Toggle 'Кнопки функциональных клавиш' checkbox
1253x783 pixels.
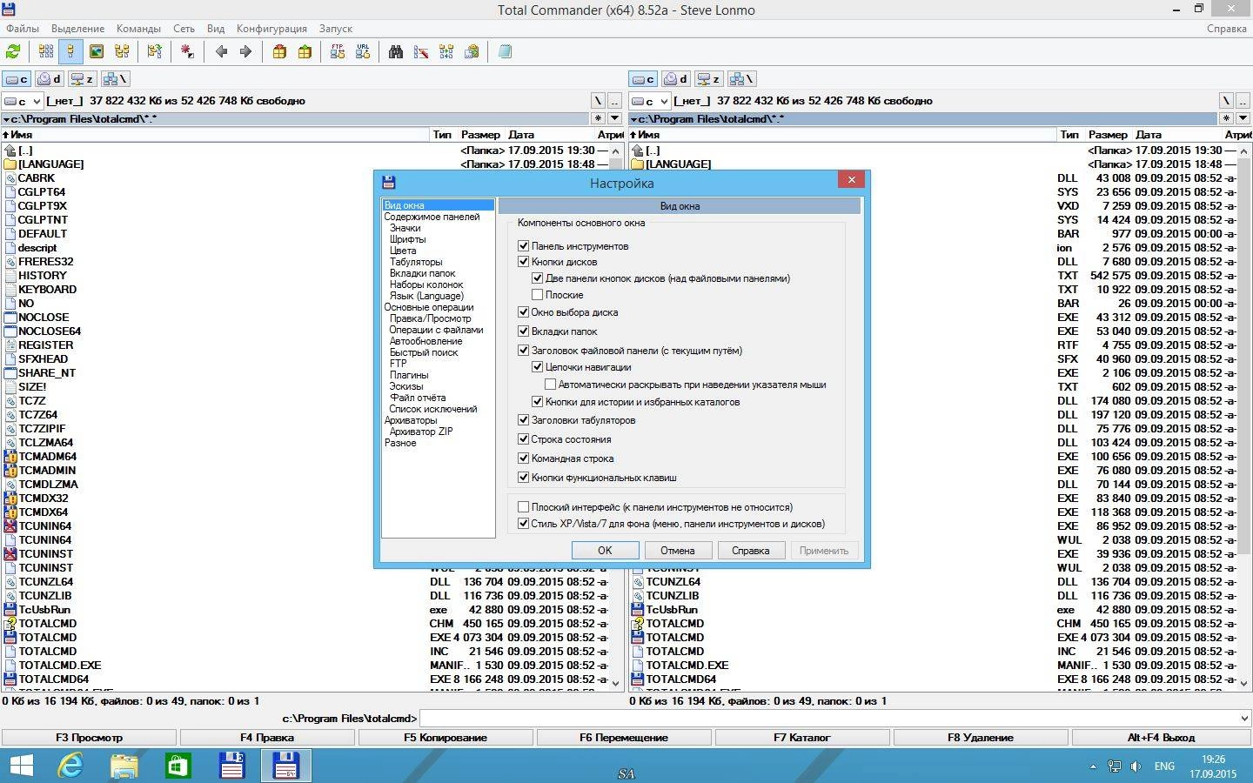(x=523, y=478)
